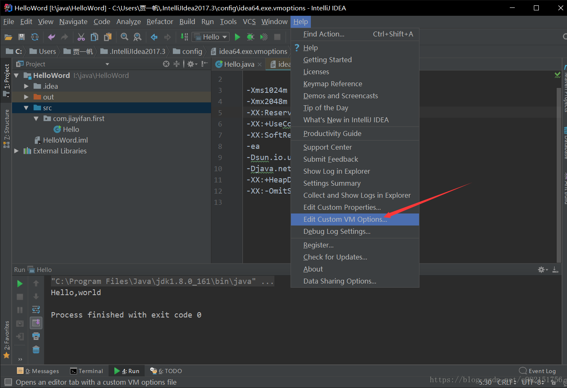The width and height of the screenshot is (567, 388).
Task: Toggle the 1: Project side tab
Action: pyautogui.click(x=6, y=80)
